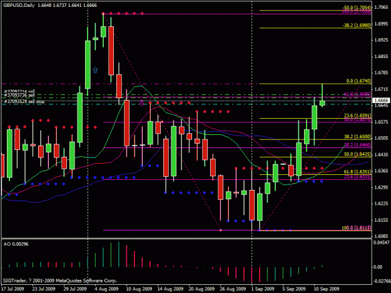Click the 5 Sep 2009 date label
This screenshot has height=293, width=391.
[x=294, y=289]
